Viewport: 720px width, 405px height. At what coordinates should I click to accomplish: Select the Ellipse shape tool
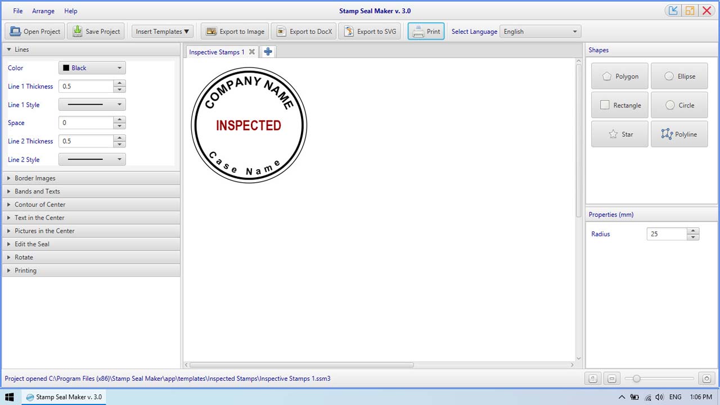[x=679, y=76]
